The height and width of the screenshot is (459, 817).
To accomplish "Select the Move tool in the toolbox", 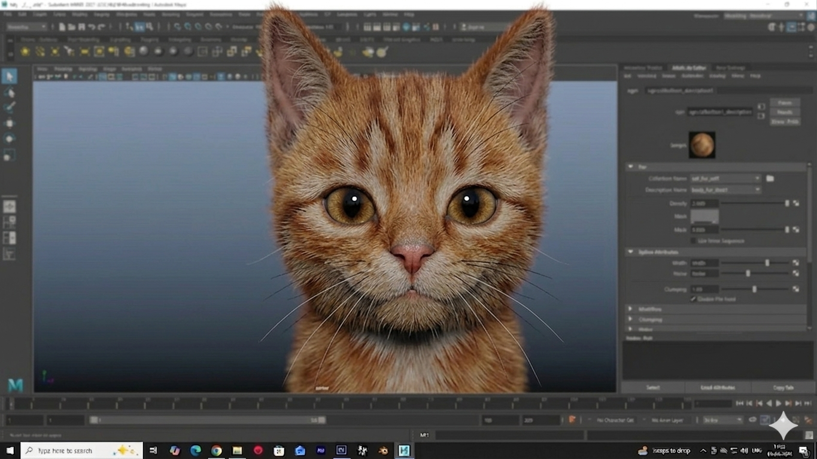I will tap(9, 123).
